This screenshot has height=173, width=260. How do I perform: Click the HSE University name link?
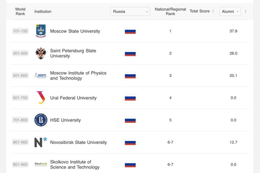pyautogui.click(x=65, y=120)
